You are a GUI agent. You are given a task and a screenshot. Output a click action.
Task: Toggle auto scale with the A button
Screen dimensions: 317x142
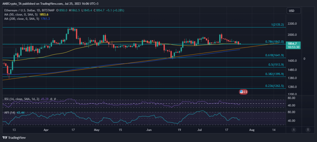click(x=293, y=130)
